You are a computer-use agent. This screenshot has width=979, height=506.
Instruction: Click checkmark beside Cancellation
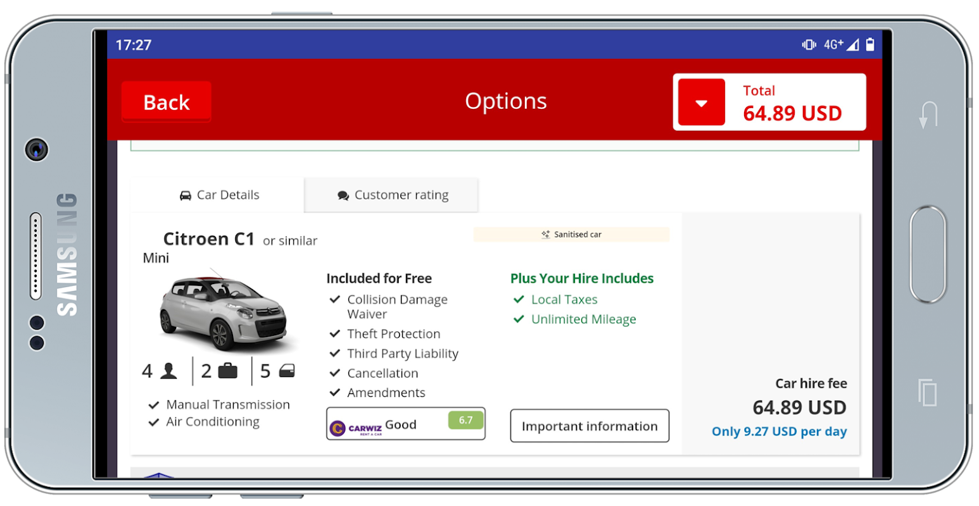pos(335,373)
